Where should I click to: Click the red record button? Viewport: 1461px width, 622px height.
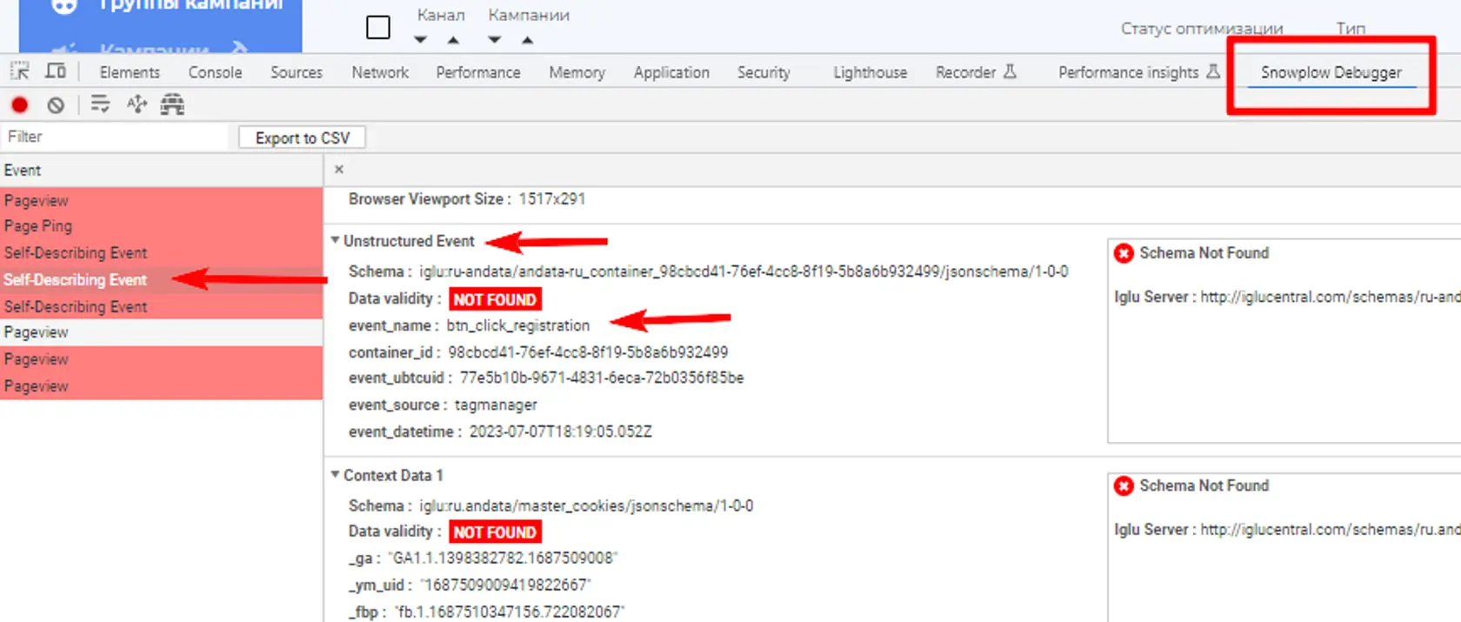tap(19, 105)
